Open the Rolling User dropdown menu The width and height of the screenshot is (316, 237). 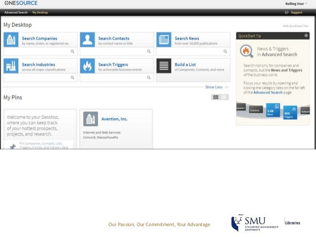pyautogui.click(x=296, y=3)
